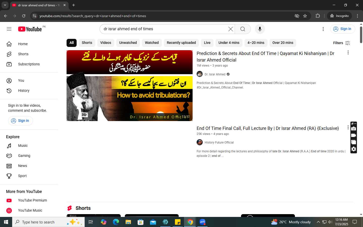Click the Sign in button in the header

[342, 29]
